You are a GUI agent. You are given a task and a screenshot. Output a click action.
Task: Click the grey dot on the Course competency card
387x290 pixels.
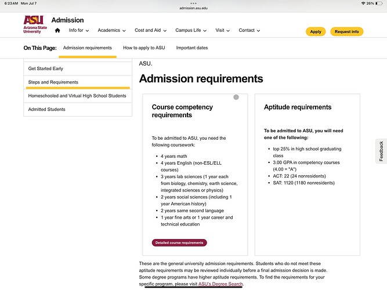tap(236, 97)
